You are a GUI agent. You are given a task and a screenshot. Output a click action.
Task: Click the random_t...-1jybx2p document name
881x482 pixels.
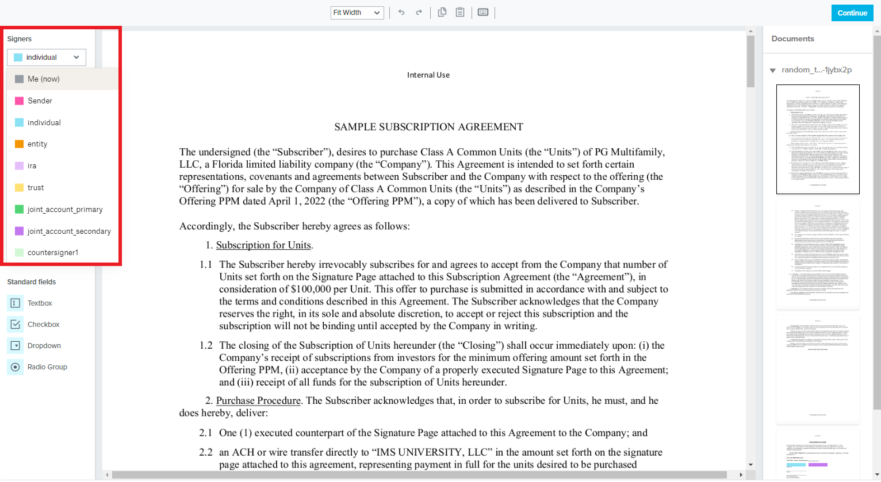pyautogui.click(x=817, y=70)
